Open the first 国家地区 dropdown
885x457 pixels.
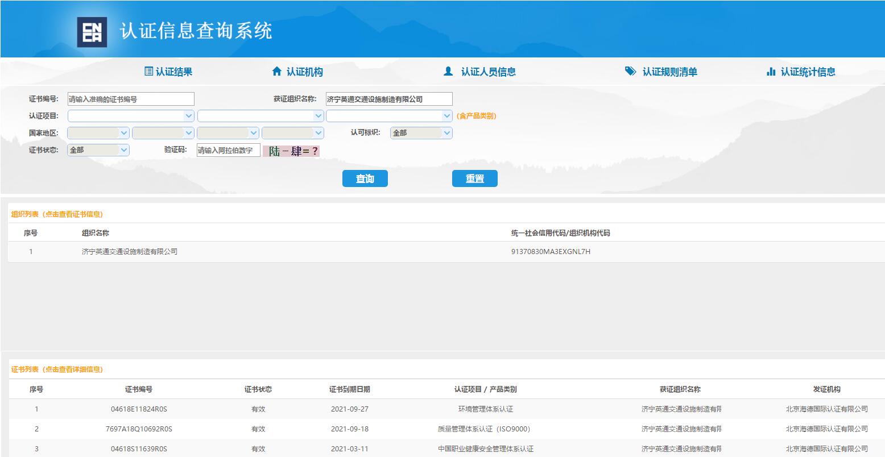pos(98,133)
